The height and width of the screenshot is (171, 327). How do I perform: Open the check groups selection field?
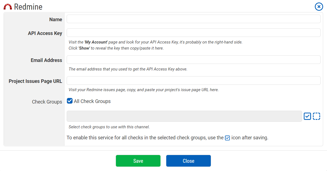tap(184, 116)
